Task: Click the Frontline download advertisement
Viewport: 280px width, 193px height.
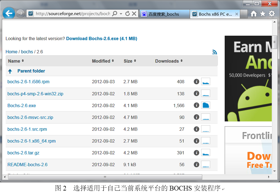Action: (248, 150)
